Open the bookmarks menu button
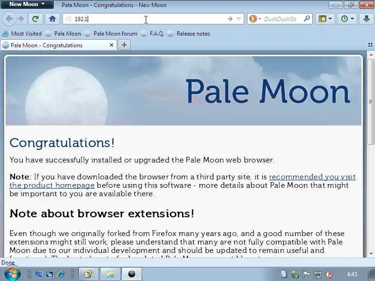The image size is (375, 281). coord(322,19)
